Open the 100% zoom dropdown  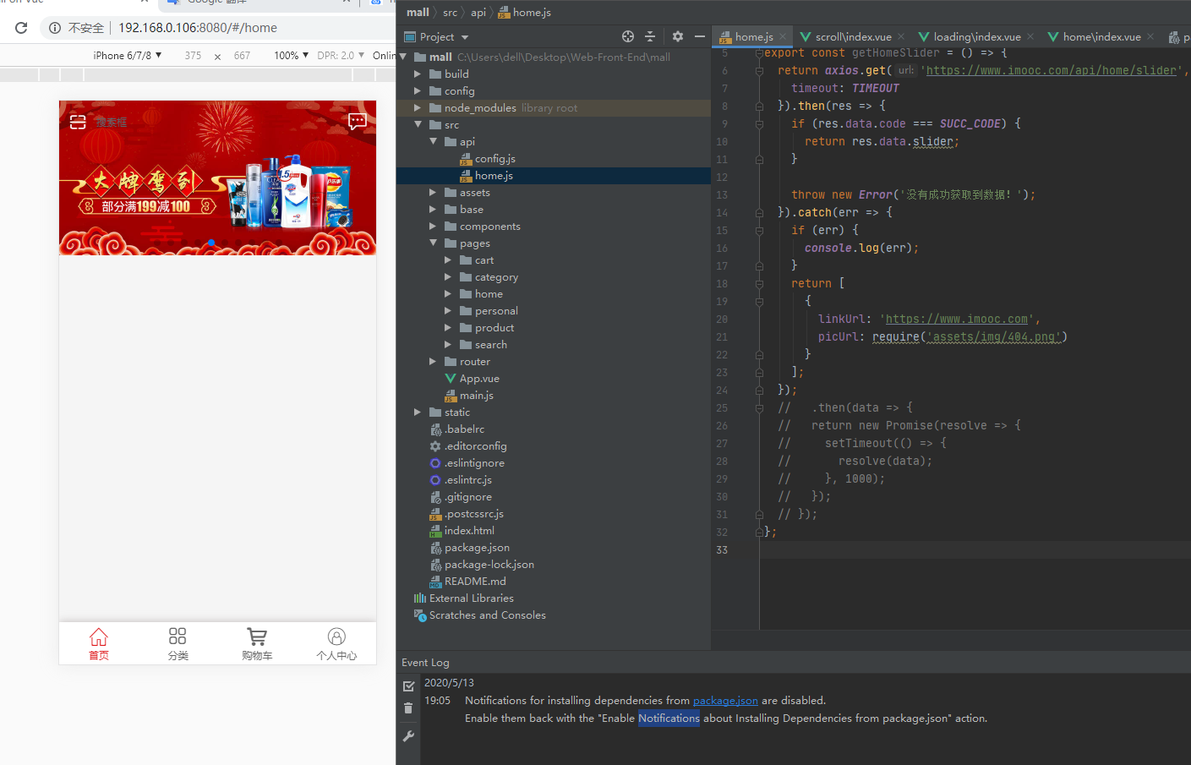[291, 55]
